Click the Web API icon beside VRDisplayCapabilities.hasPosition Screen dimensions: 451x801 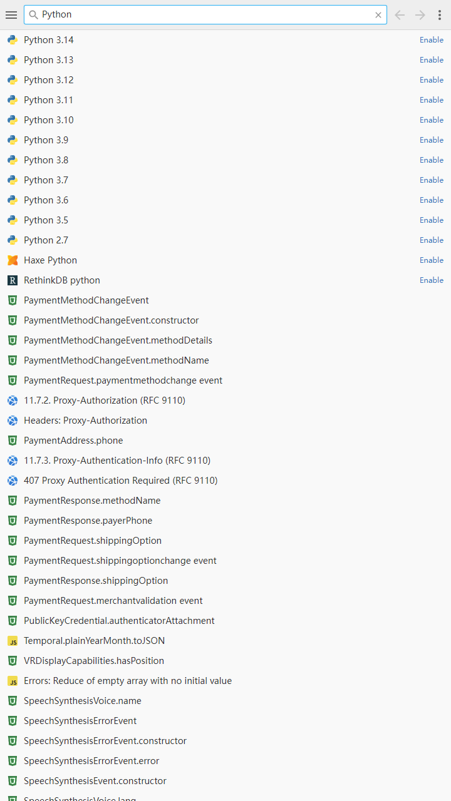[13, 661]
